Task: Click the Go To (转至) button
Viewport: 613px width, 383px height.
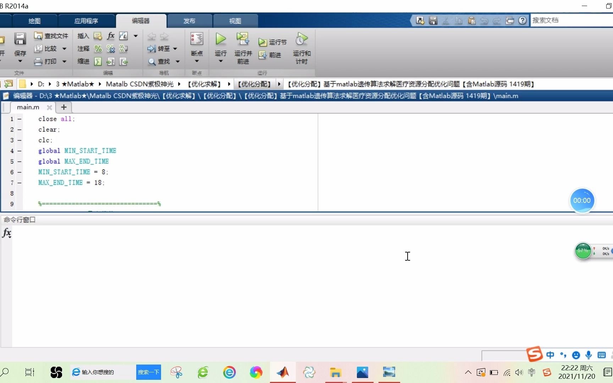Action: [159, 49]
